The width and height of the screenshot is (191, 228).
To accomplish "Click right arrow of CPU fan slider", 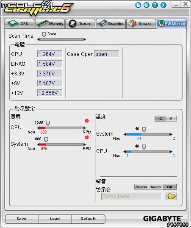I will [x=85, y=128].
